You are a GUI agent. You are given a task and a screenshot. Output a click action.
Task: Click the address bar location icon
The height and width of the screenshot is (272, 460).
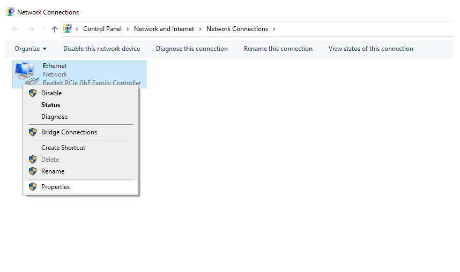pos(68,28)
